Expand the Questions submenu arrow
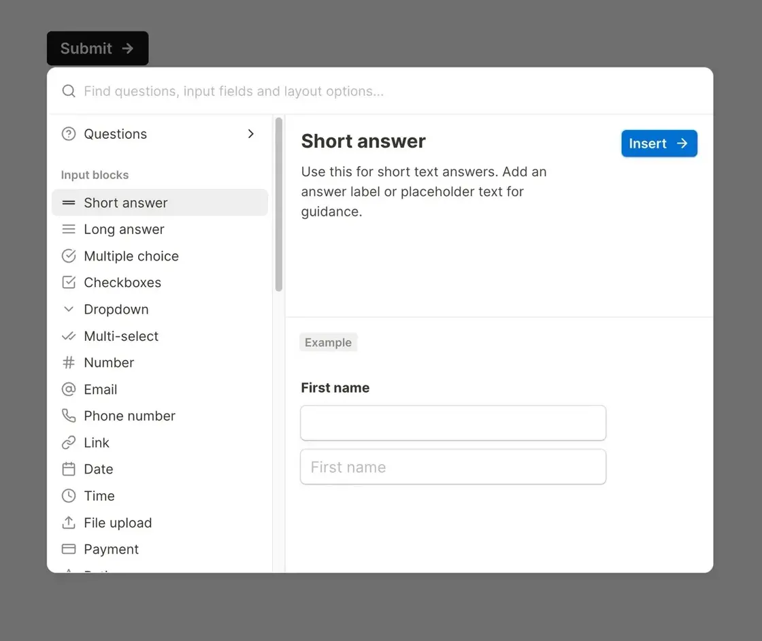The width and height of the screenshot is (762, 641). click(251, 133)
